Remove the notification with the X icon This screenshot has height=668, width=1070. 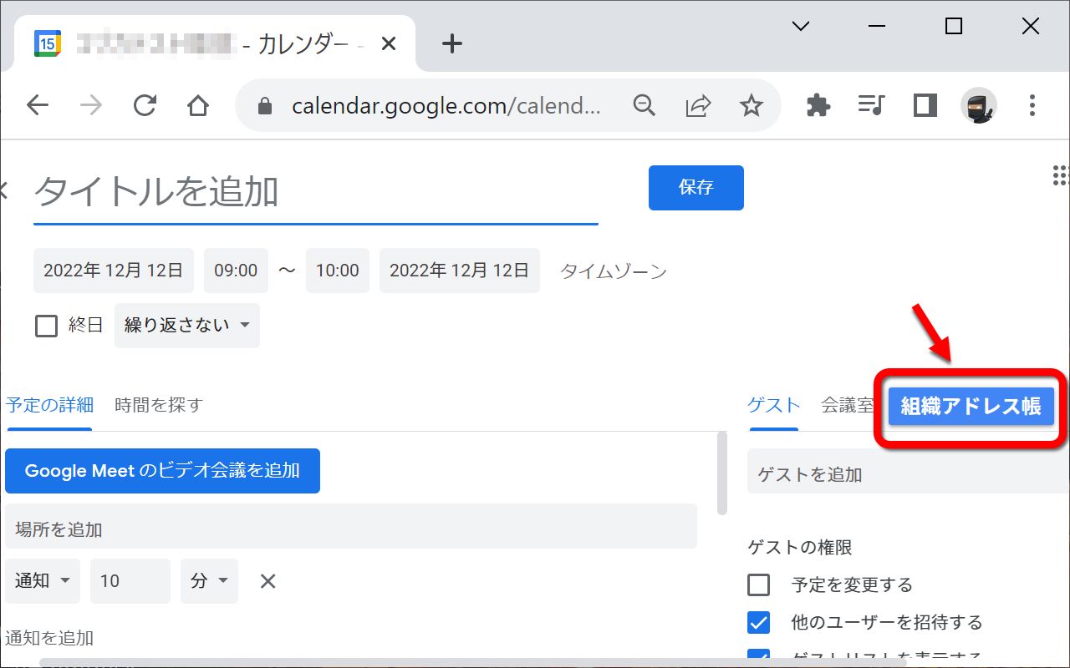[267, 580]
